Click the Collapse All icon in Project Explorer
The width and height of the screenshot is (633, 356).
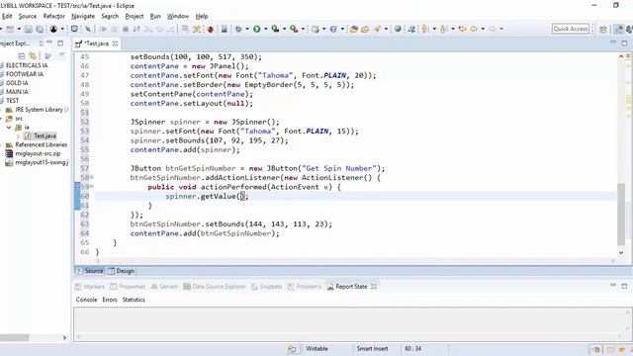tap(22, 56)
